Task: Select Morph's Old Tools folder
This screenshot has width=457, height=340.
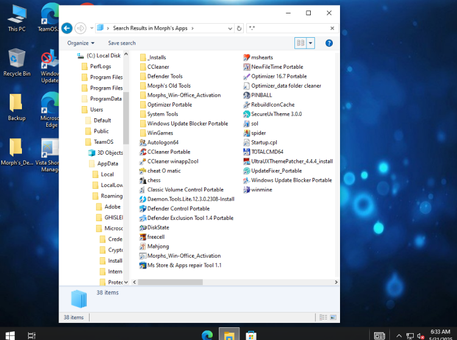Action: coord(165,86)
